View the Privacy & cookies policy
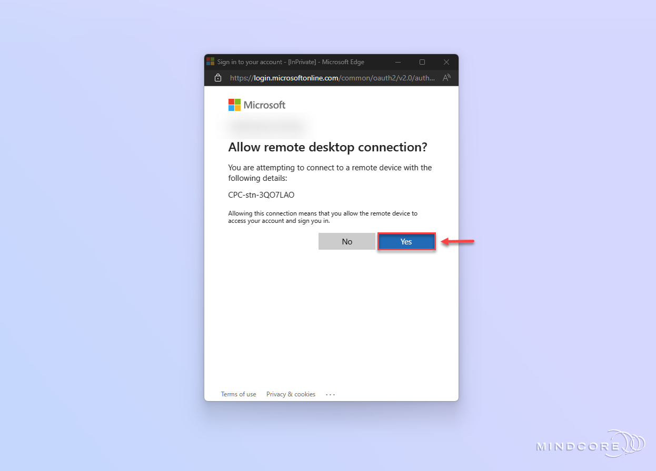 [291, 394]
